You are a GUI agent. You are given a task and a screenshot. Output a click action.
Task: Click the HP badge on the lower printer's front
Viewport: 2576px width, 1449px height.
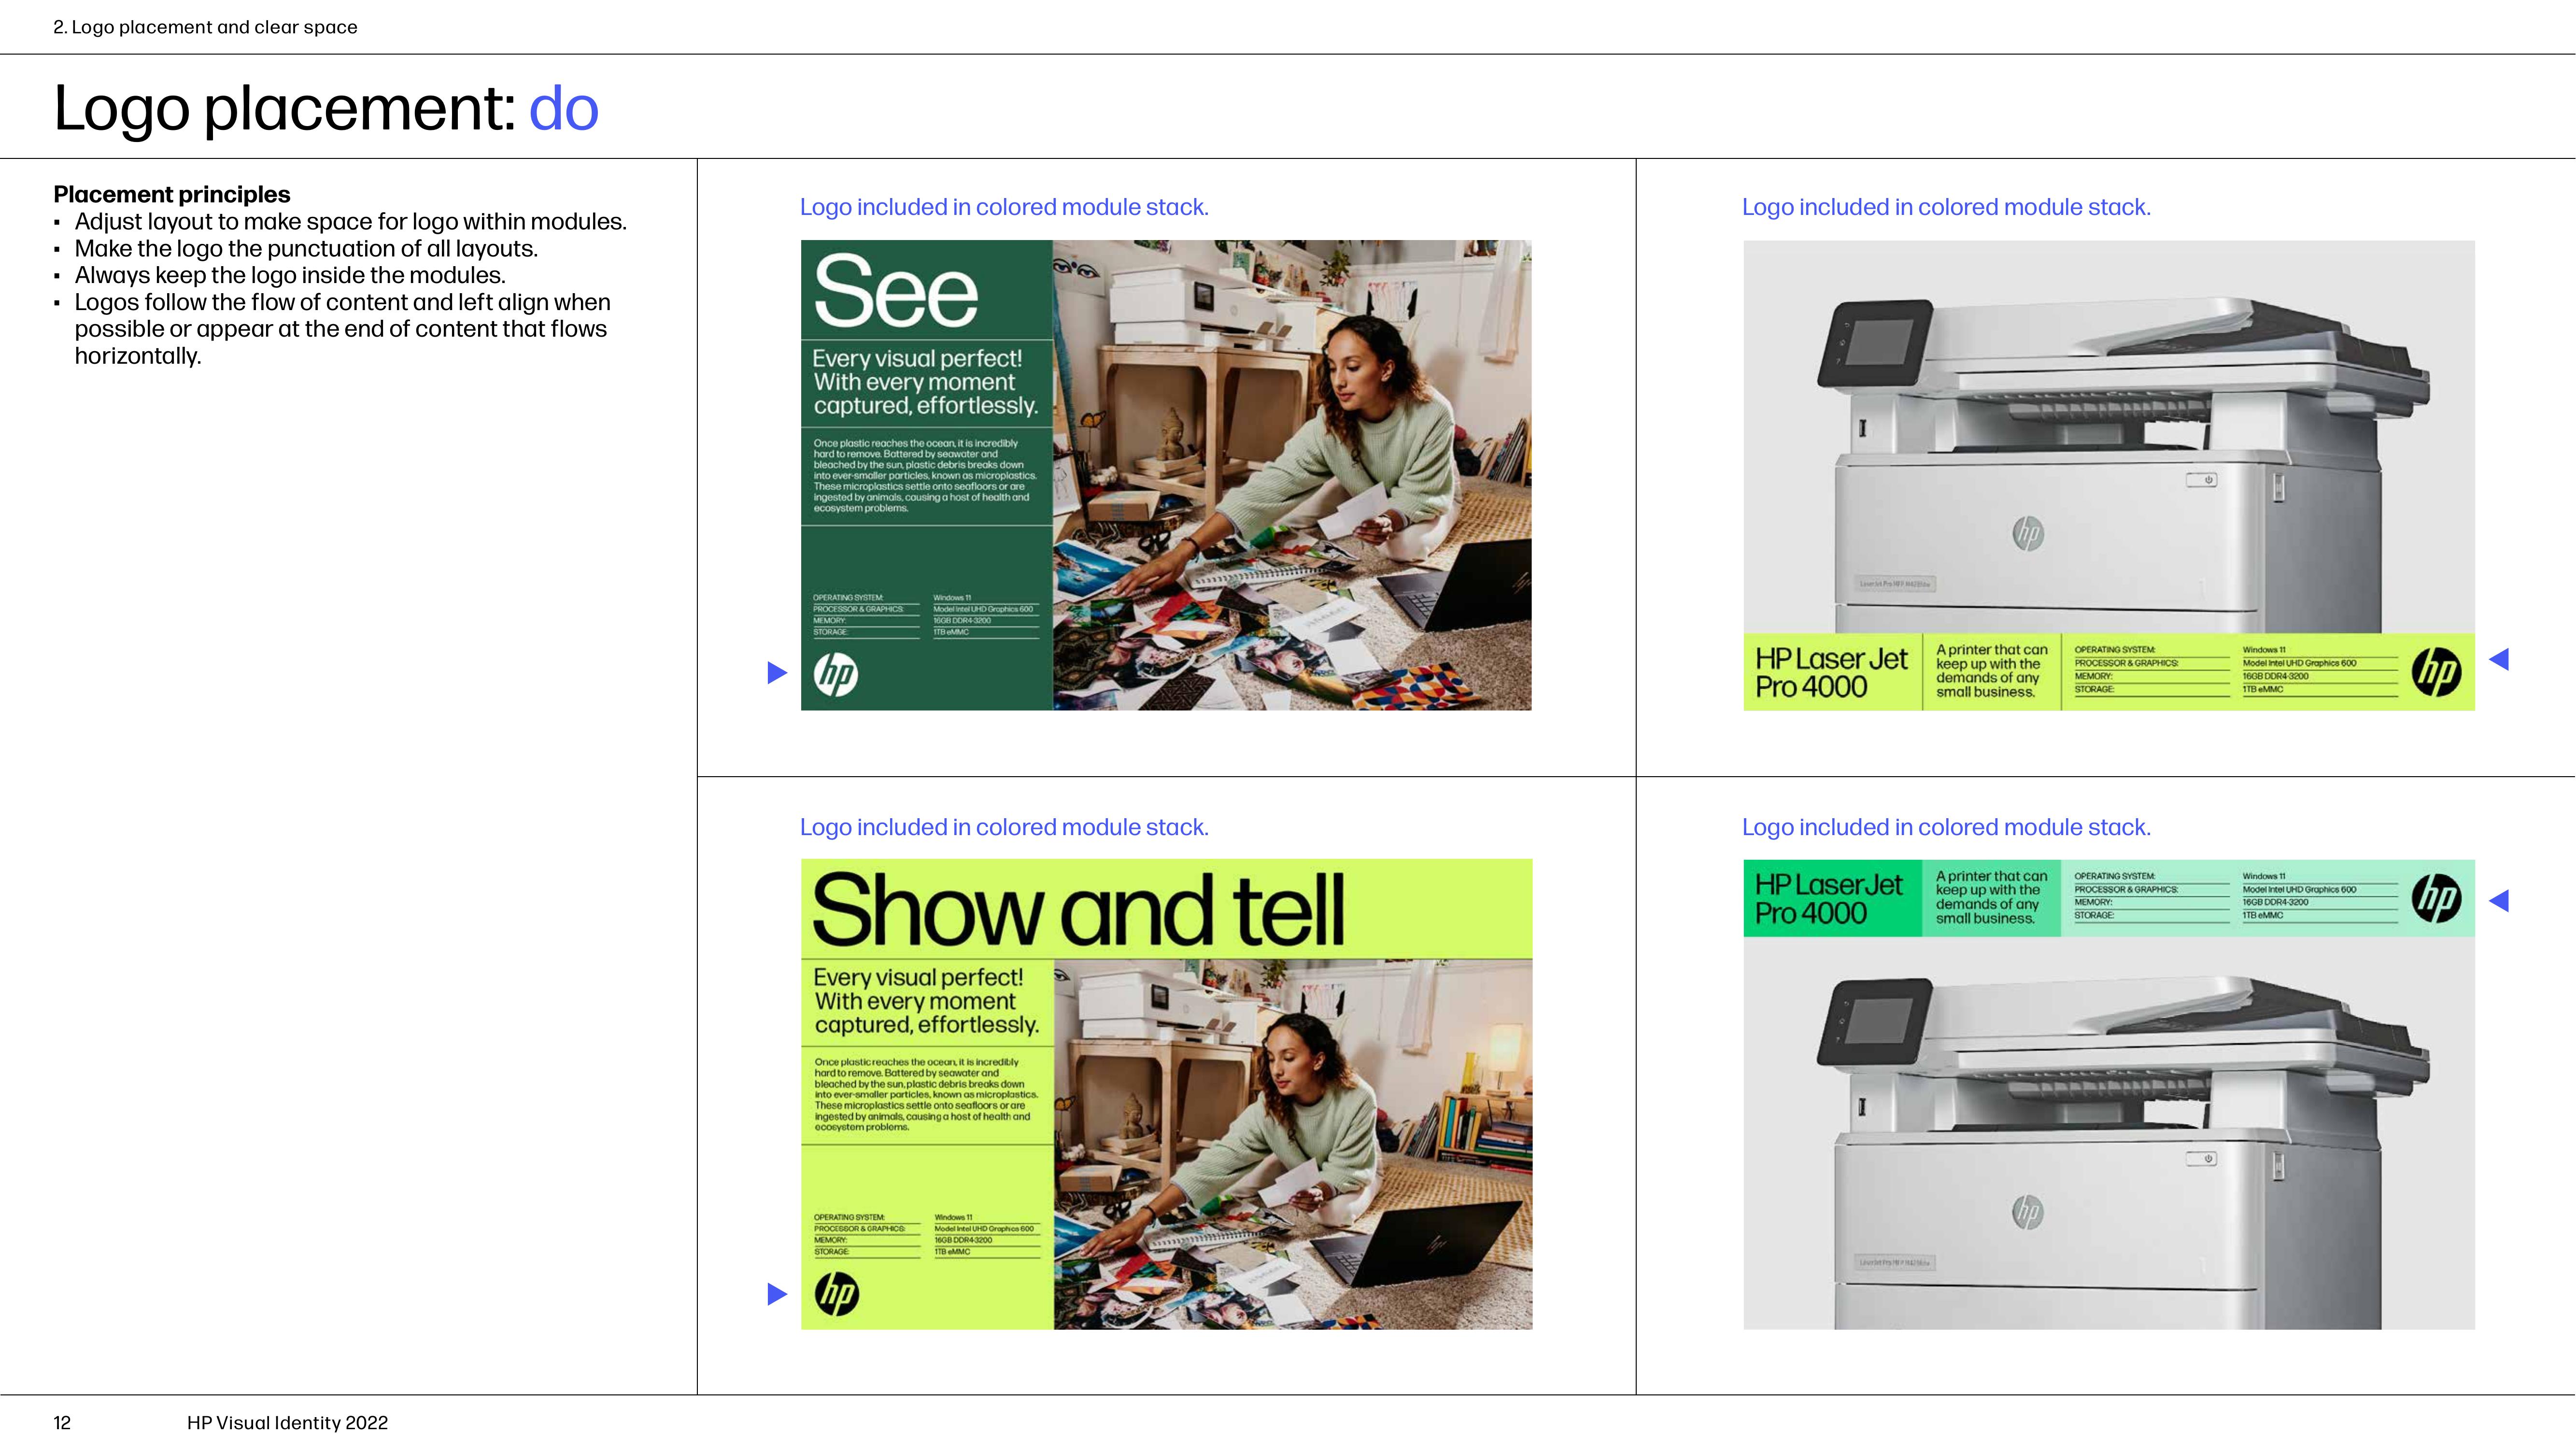tap(2027, 1212)
